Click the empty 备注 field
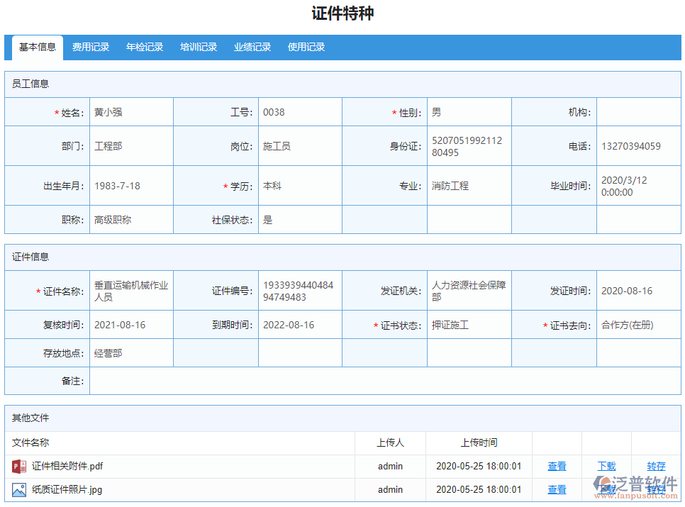685x507 pixels. click(384, 381)
